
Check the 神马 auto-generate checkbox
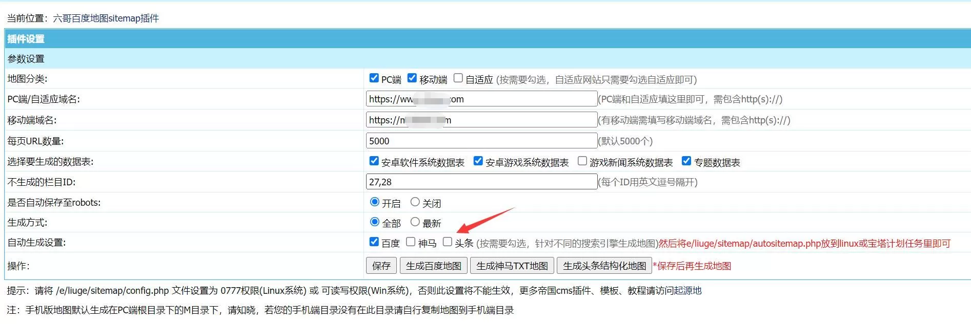click(x=411, y=242)
